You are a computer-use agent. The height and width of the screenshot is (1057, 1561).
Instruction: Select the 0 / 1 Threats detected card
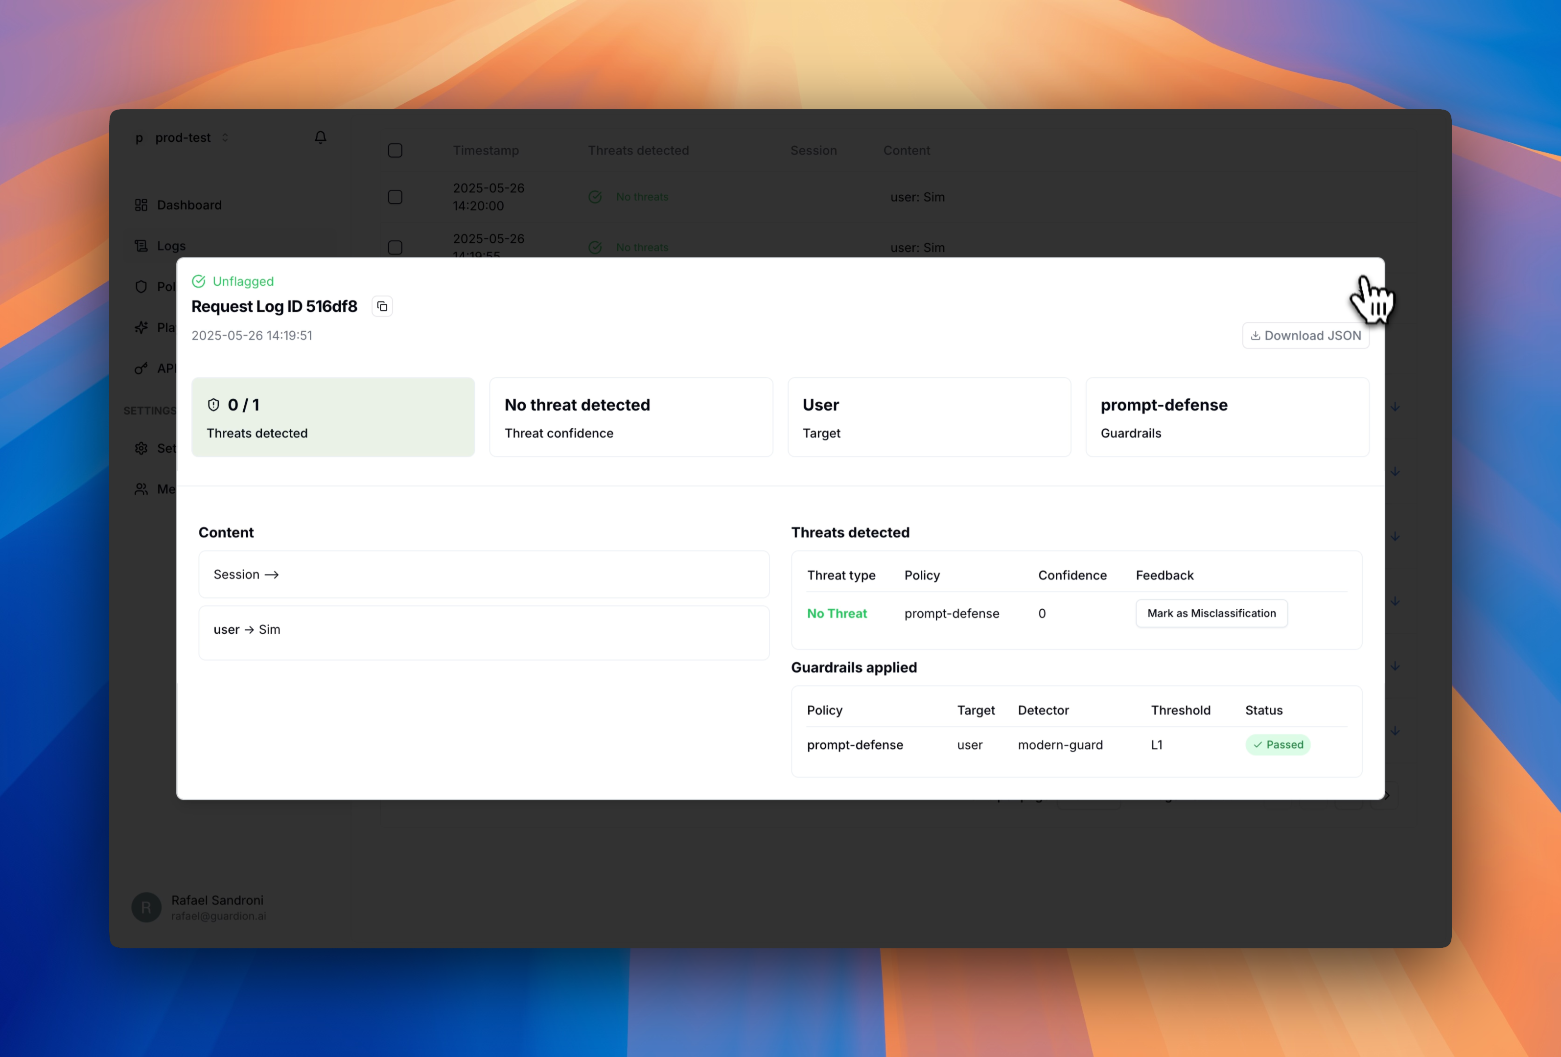(x=332, y=417)
